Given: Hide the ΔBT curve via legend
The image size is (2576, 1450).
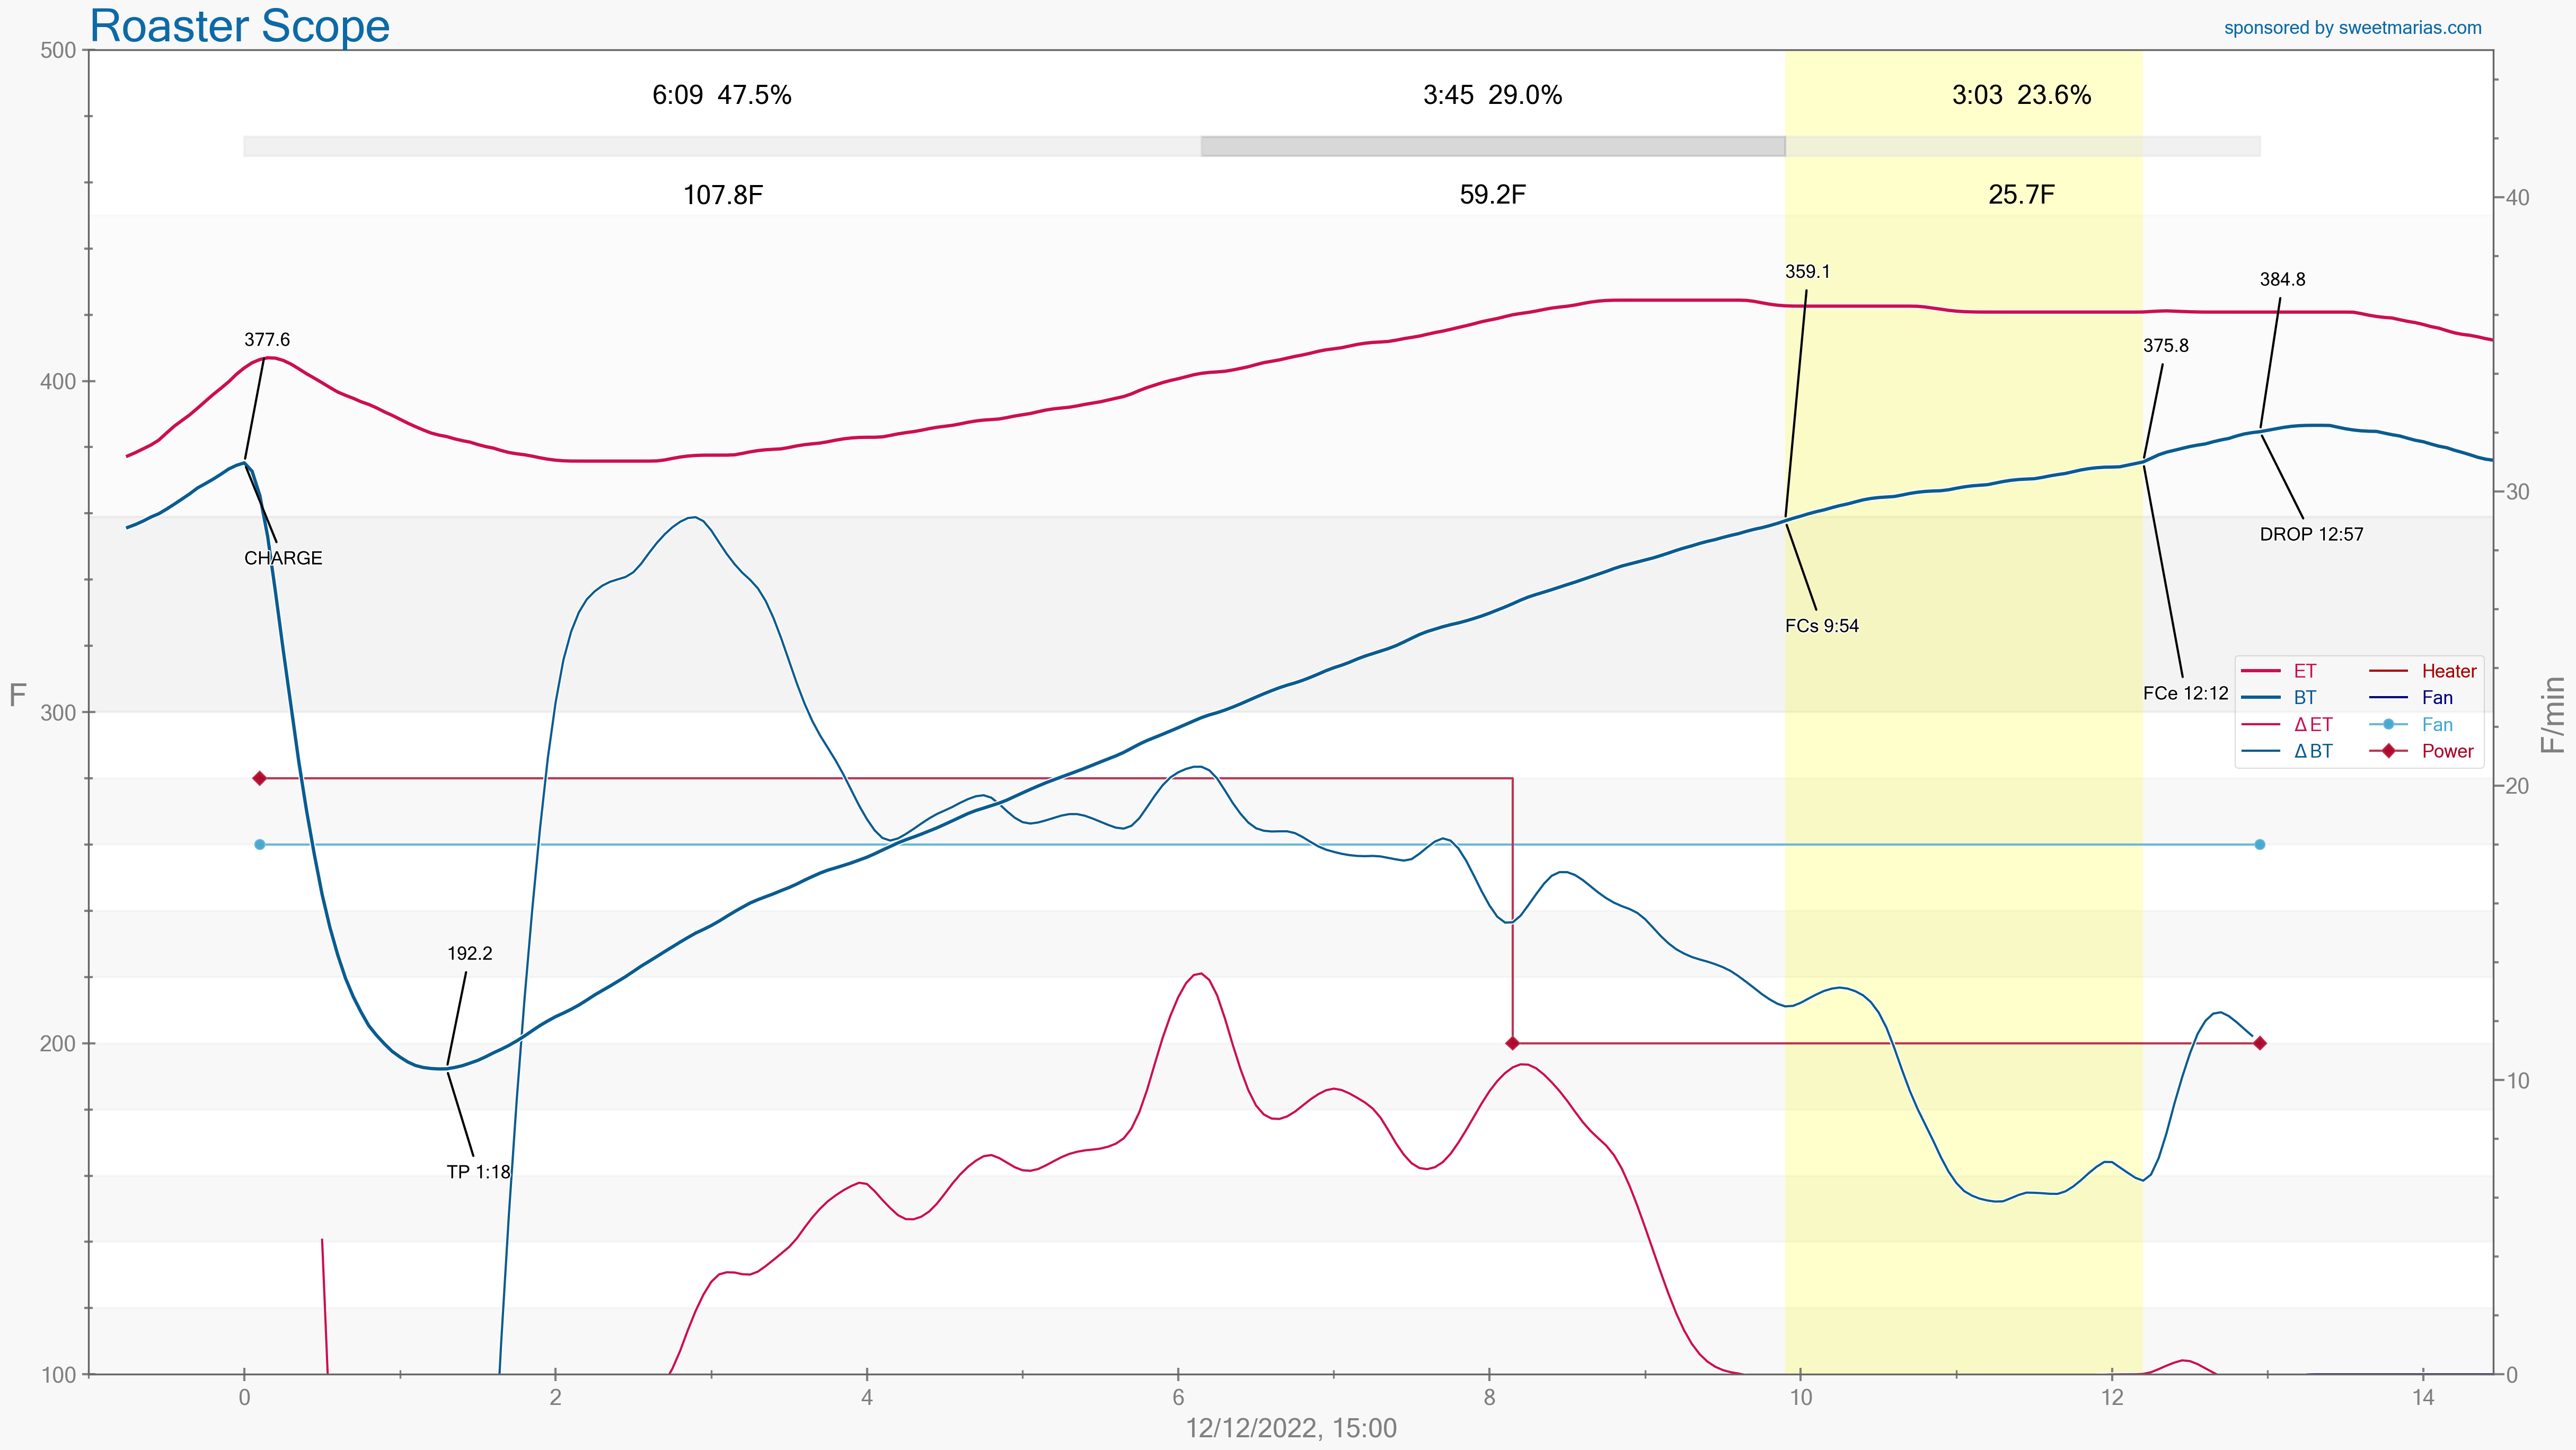Looking at the screenshot, I should pyautogui.click(x=2312, y=751).
